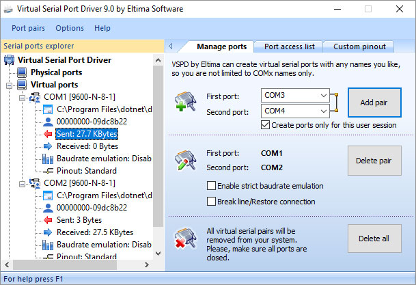The width and height of the screenshot is (416, 285).
Task: Select the Physical ports tree item
Action: point(56,72)
